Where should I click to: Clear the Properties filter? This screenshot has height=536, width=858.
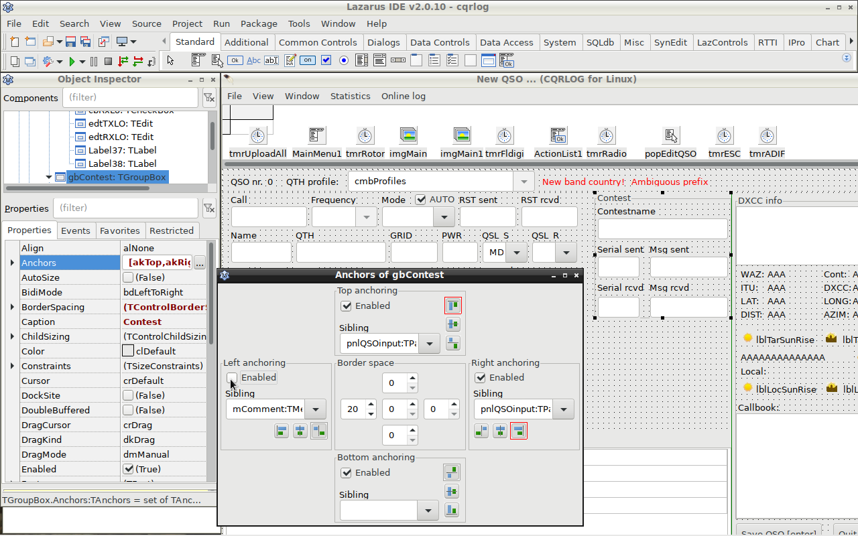click(x=208, y=208)
